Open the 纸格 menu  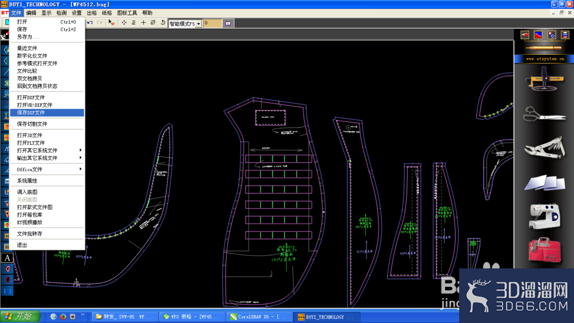click(x=107, y=13)
